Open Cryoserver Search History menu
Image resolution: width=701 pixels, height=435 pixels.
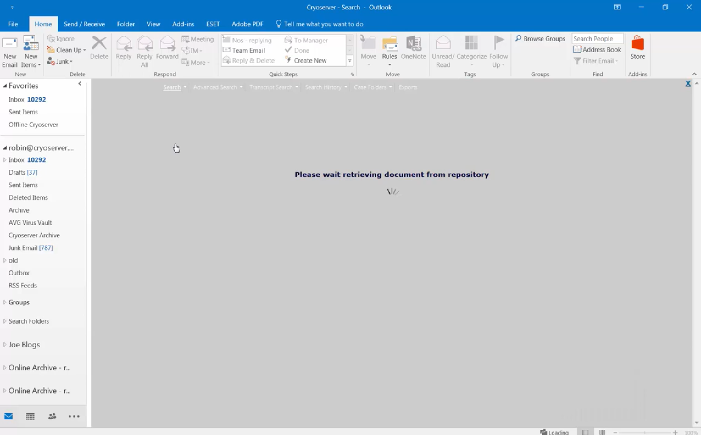[x=326, y=87]
